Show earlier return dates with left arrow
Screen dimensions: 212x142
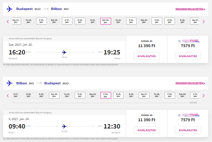pyautogui.click(x=8, y=96)
